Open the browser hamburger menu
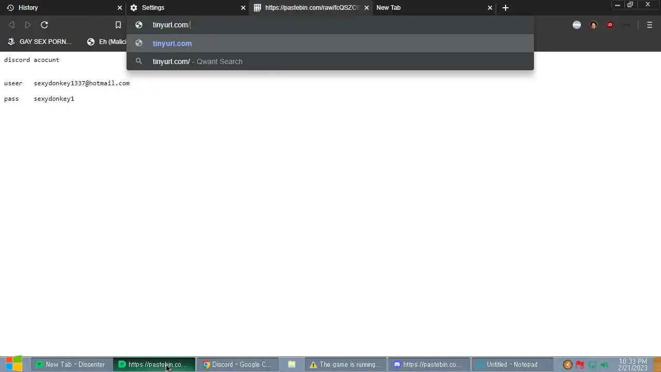This screenshot has height=372, width=661. click(650, 25)
